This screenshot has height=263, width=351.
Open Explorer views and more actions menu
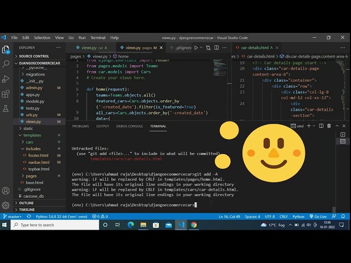(59, 48)
